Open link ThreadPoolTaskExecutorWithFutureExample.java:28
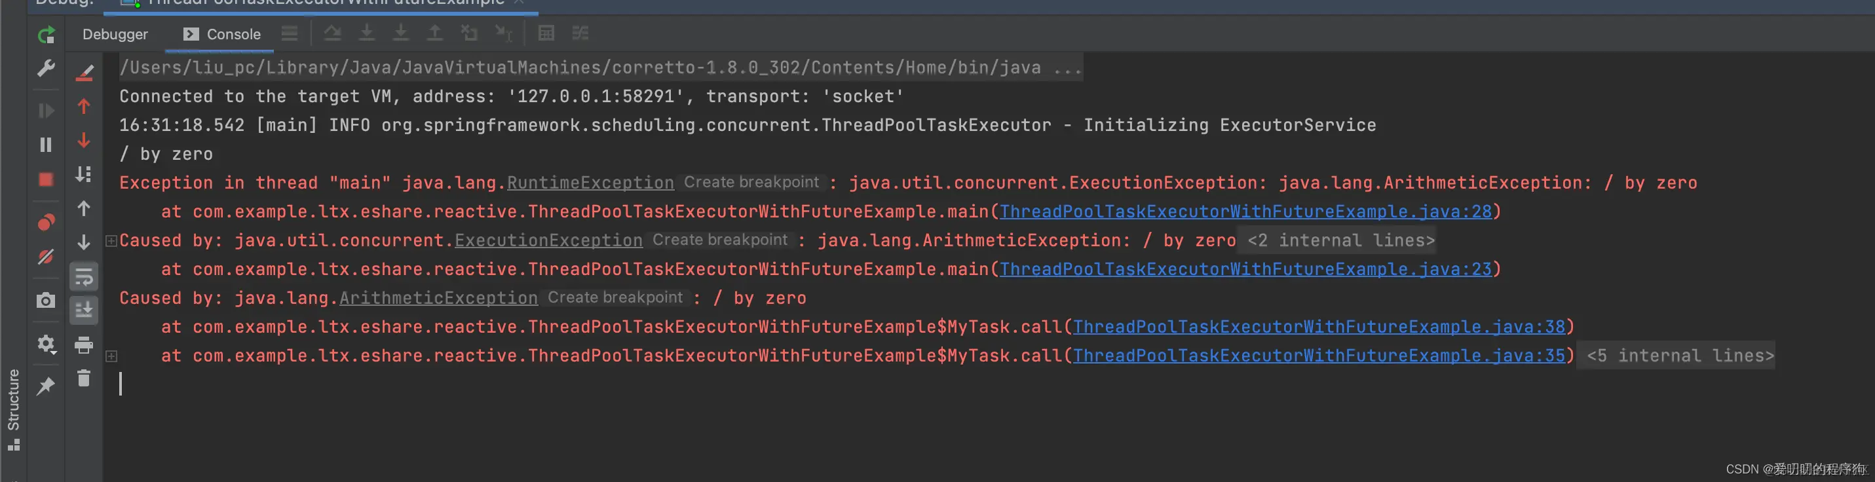Screen dimensions: 1875x482 pyautogui.click(x=1245, y=212)
